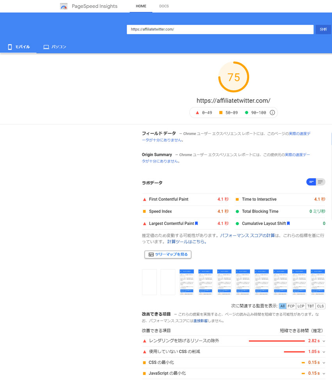Viewport: 332px width, 382px height.
Task: Click red triangle icon beside First Contentful Paint
Action: click(145, 199)
